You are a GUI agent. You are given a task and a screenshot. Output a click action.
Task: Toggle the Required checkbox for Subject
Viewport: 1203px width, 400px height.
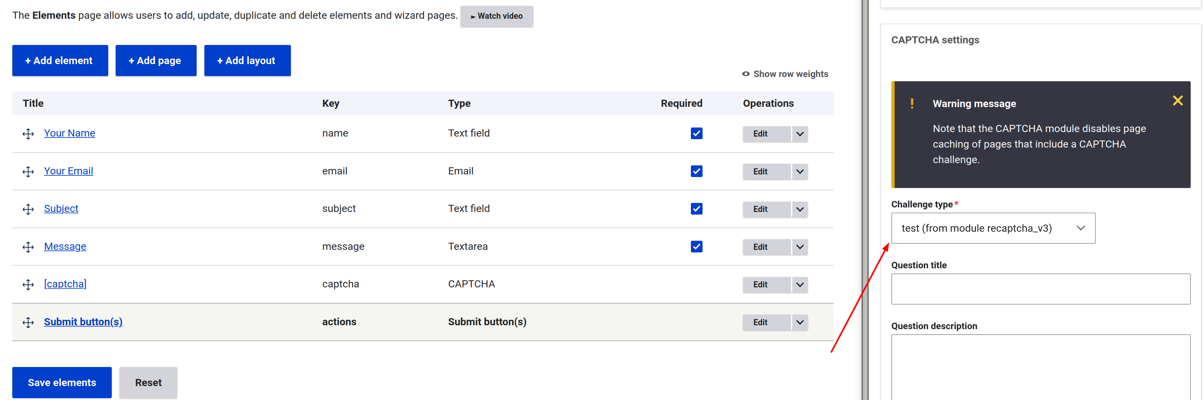(696, 209)
